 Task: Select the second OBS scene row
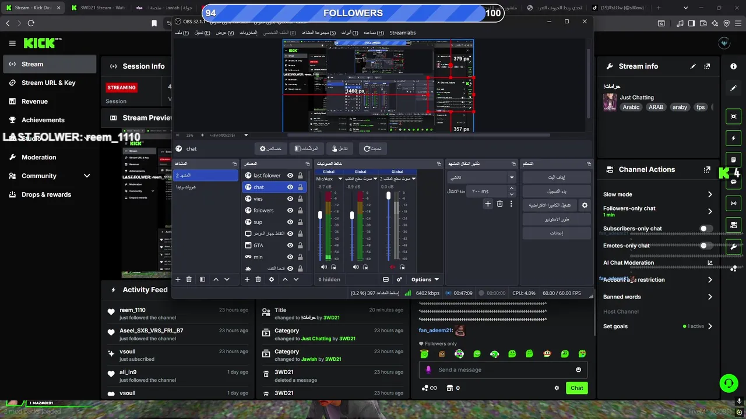tap(206, 187)
